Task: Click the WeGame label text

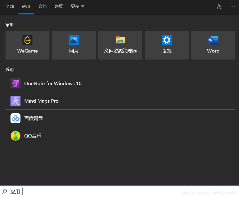Action: [x=27, y=51]
